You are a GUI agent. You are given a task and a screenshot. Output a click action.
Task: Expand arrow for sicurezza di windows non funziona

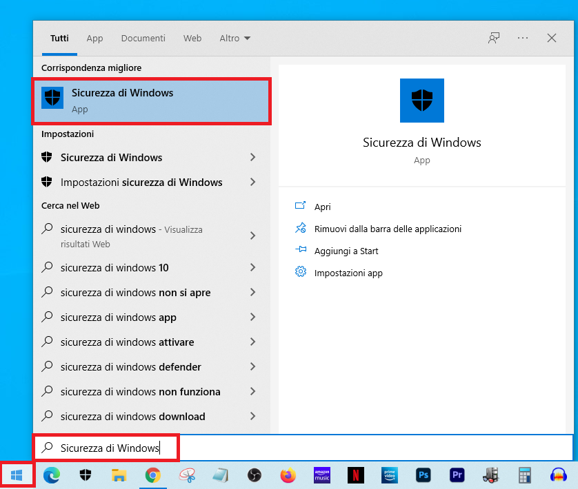pos(253,391)
